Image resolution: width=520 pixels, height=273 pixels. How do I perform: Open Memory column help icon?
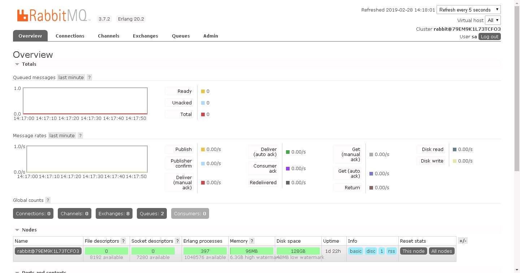pos(252,241)
